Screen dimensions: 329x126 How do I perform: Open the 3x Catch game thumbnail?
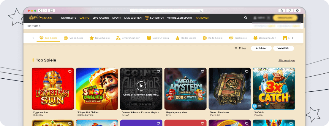(274, 89)
